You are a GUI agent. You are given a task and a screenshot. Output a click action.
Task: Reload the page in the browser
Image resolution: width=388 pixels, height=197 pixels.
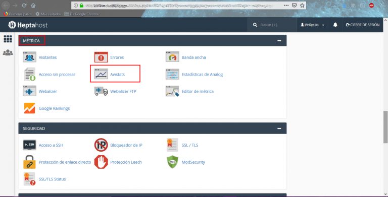(x=24, y=6)
